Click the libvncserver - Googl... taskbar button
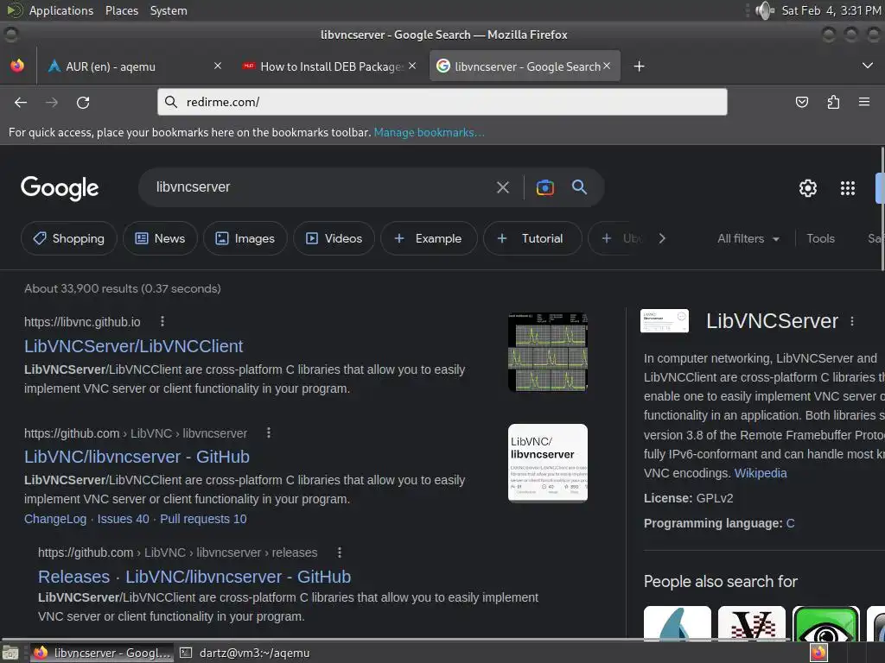Image resolution: width=885 pixels, height=663 pixels. coord(102,653)
